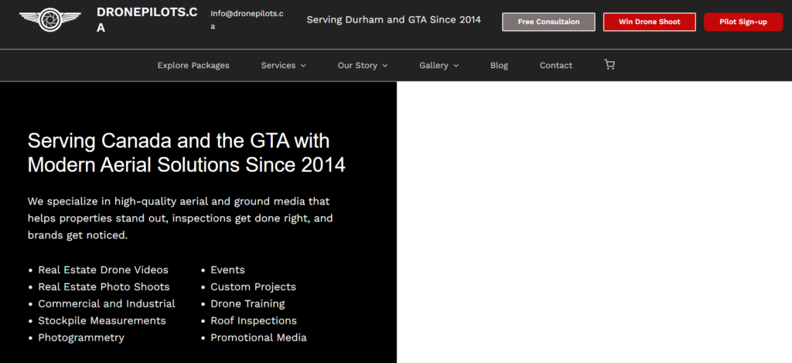Click the Roof Inspections list item

253,320
